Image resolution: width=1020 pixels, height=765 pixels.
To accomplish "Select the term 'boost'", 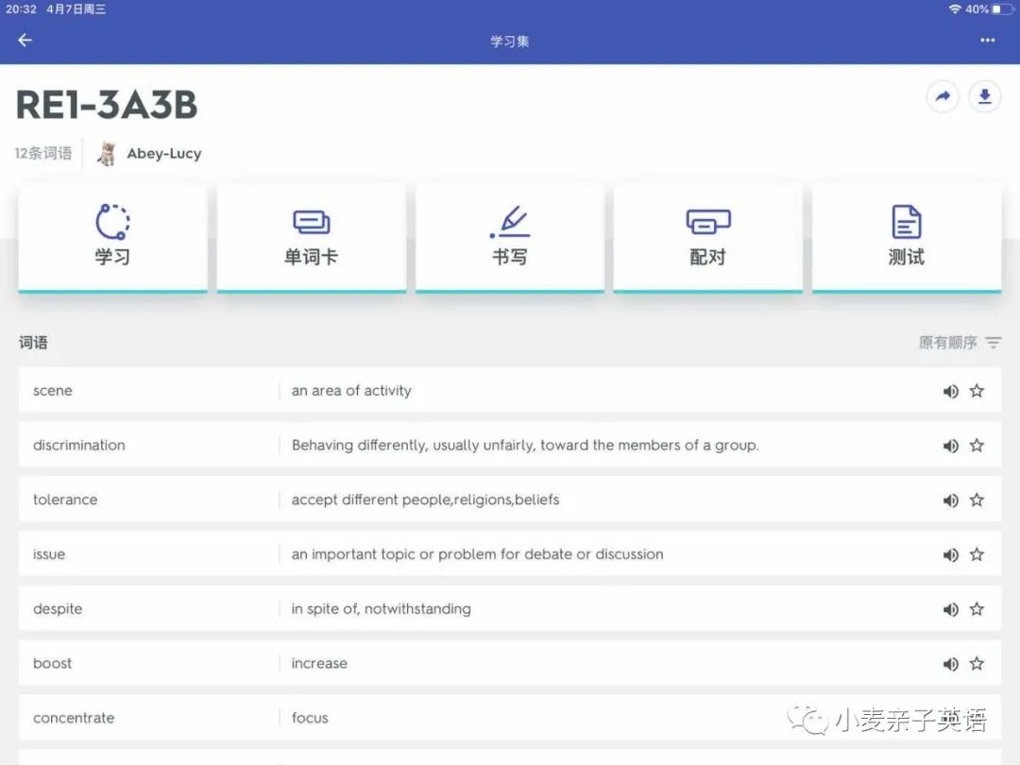I will (52, 664).
